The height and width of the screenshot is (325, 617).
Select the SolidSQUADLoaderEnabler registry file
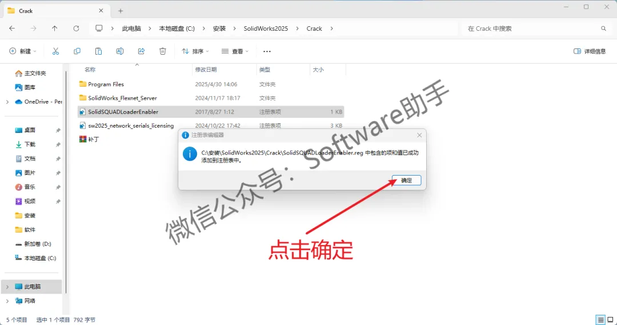coord(211,112)
